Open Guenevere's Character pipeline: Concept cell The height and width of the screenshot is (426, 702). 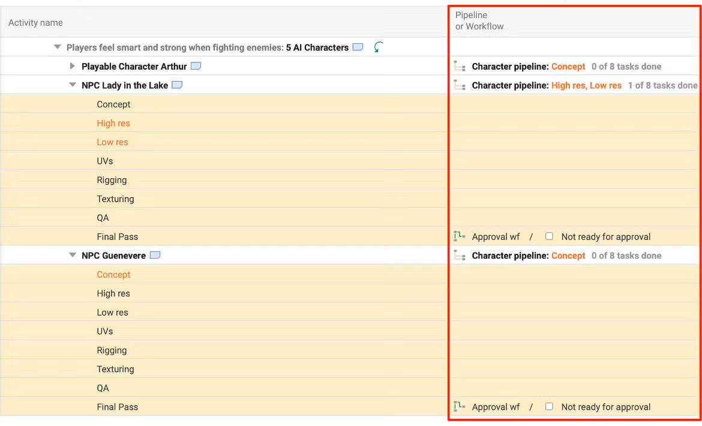pos(529,256)
